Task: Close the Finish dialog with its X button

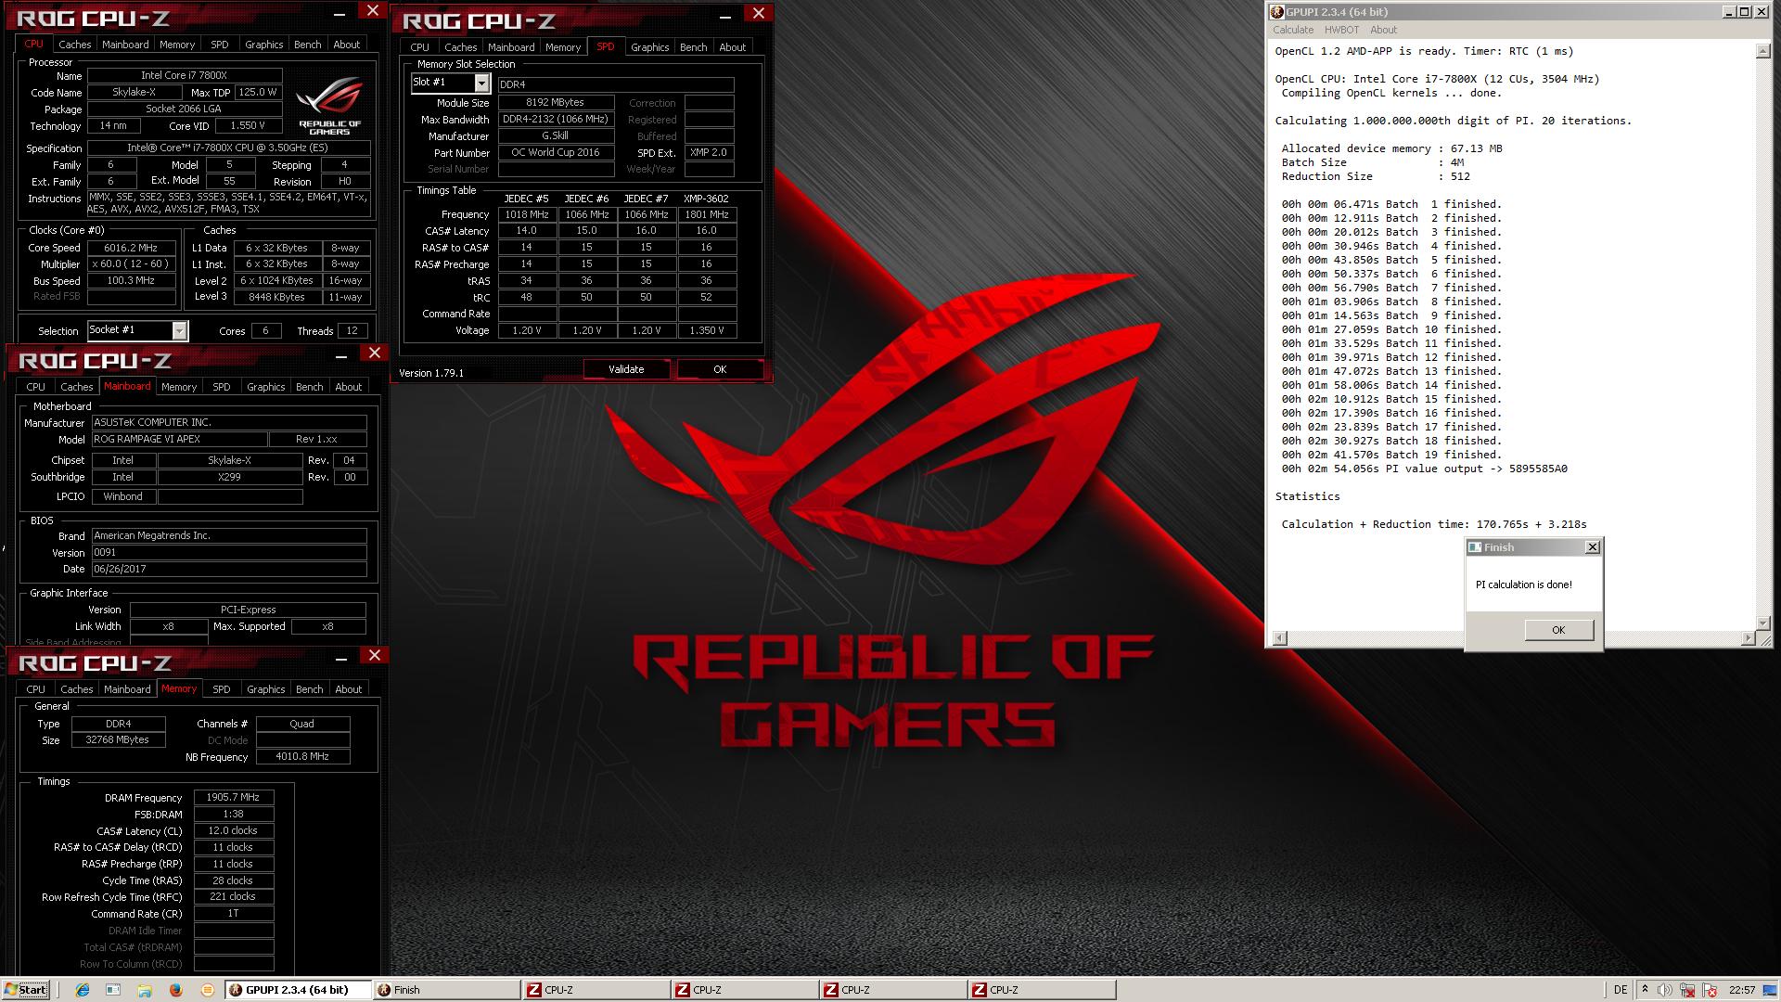Action: 1593,547
